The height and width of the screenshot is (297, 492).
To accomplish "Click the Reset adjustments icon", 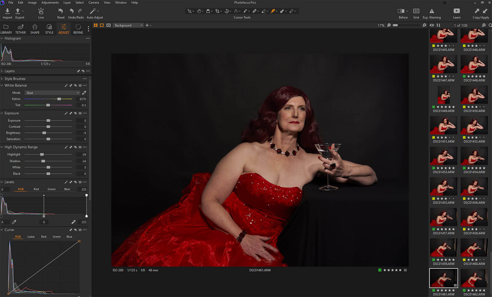I will pyautogui.click(x=61, y=11).
